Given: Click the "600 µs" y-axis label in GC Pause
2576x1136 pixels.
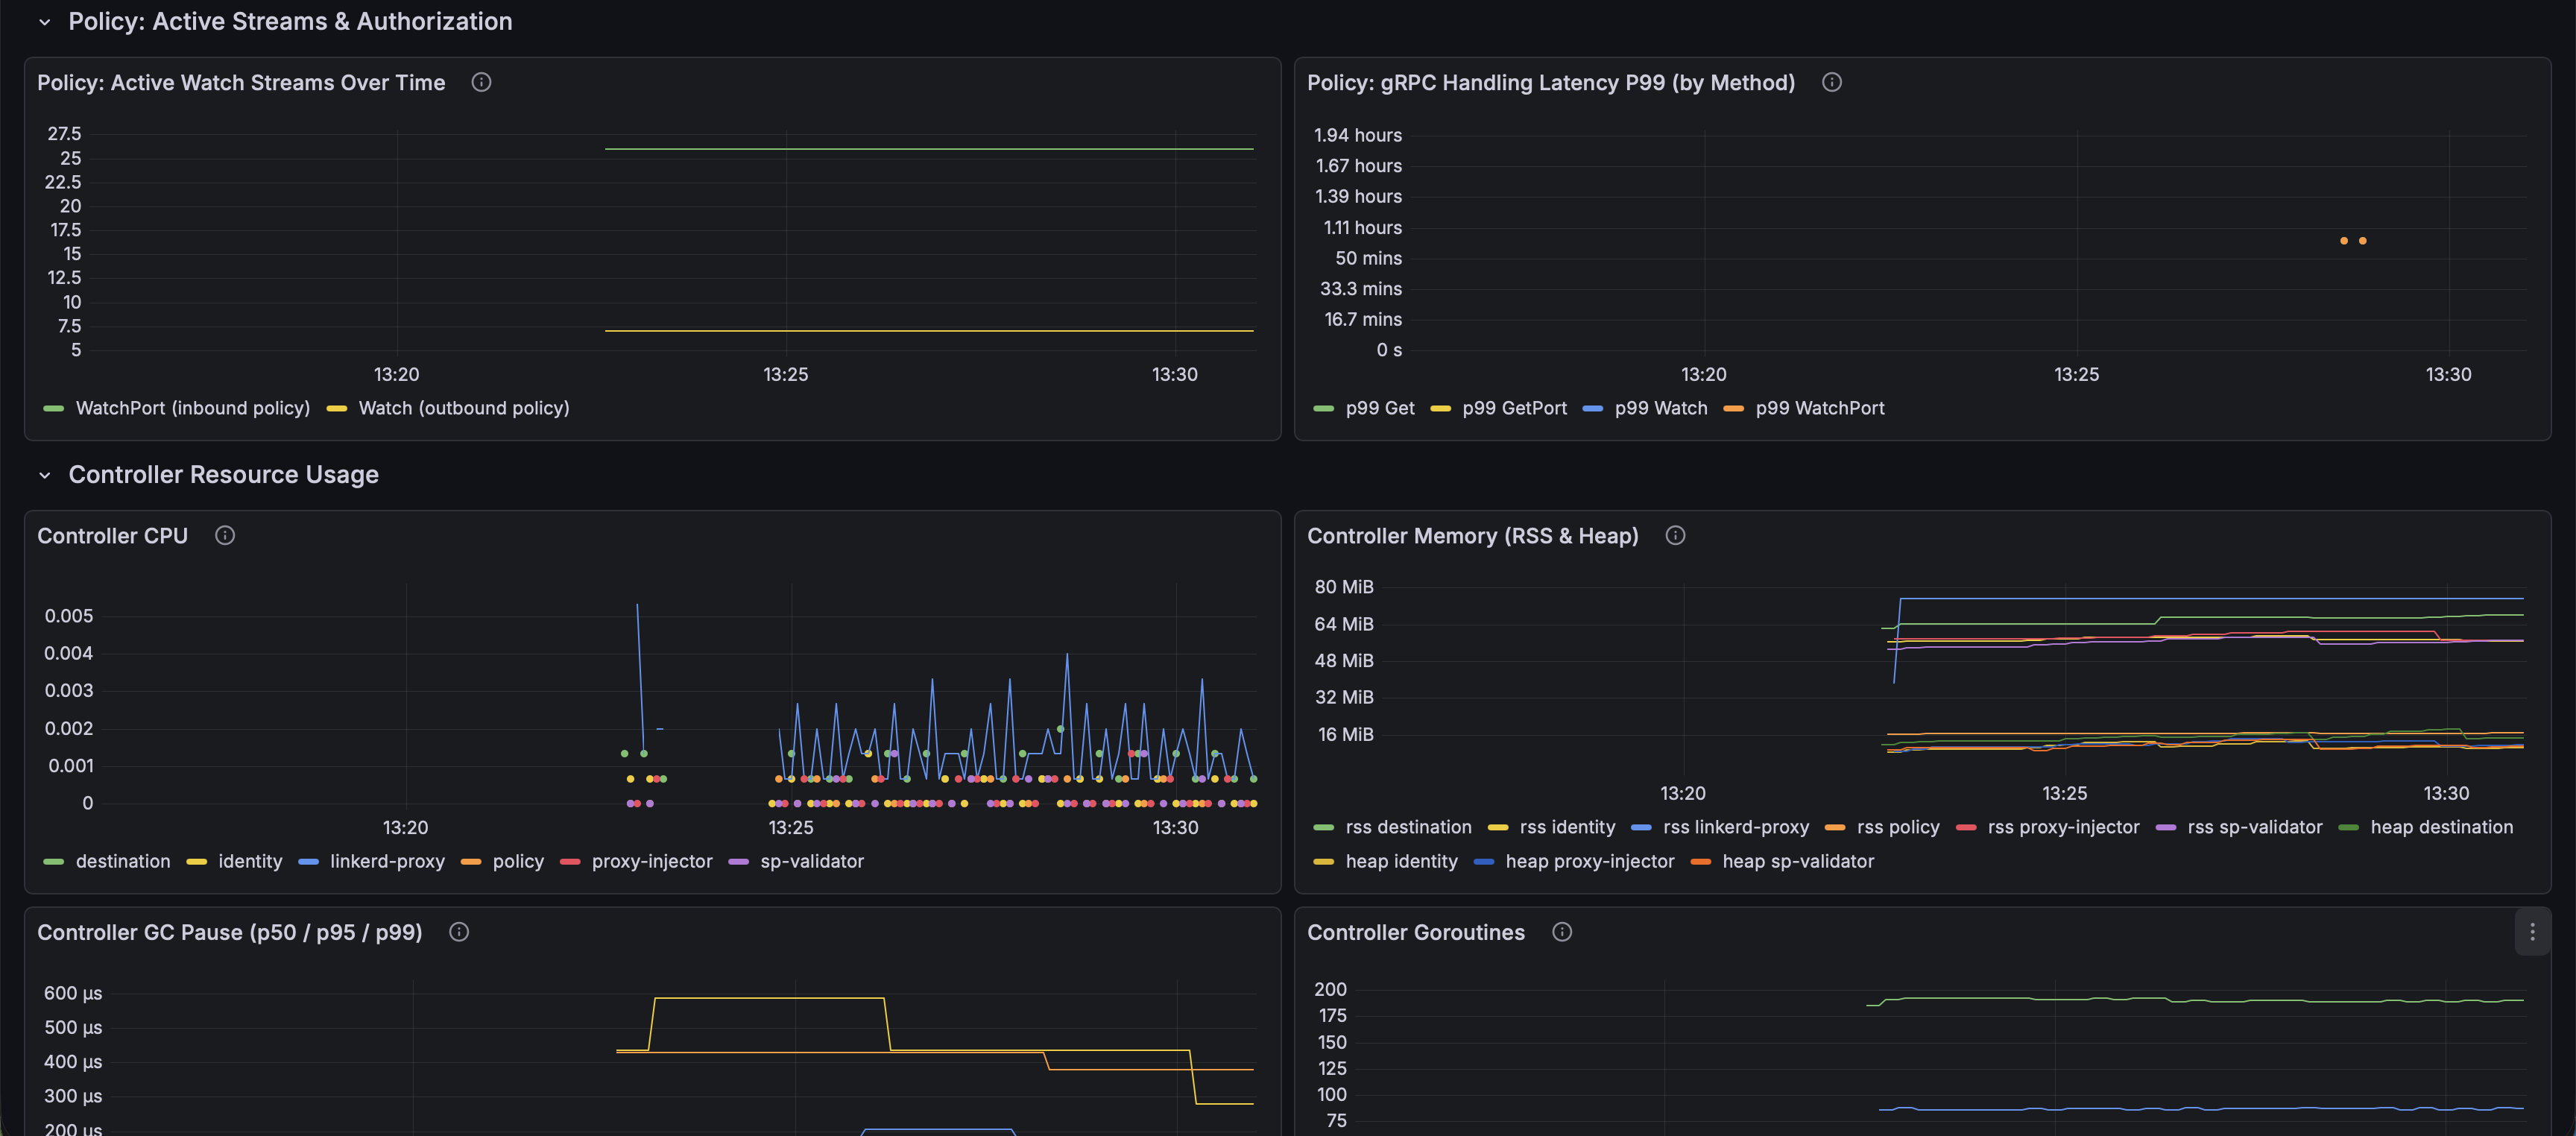Looking at the screenshot, I should pos(73,993).
